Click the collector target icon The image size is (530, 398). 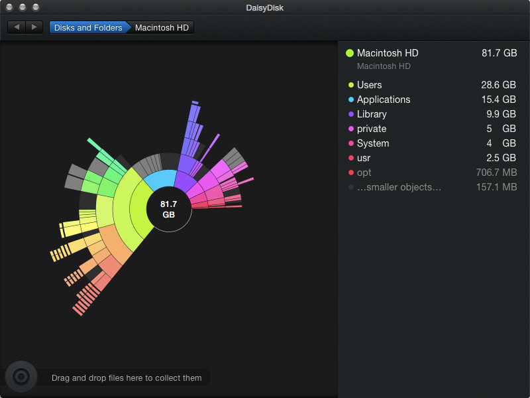coord(21,377)
